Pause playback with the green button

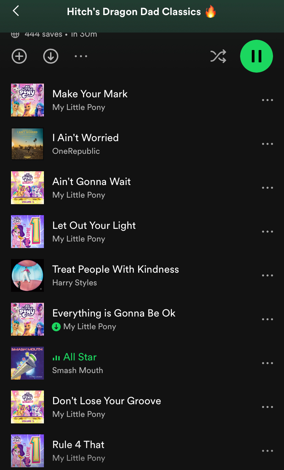[x=257, y=56]
